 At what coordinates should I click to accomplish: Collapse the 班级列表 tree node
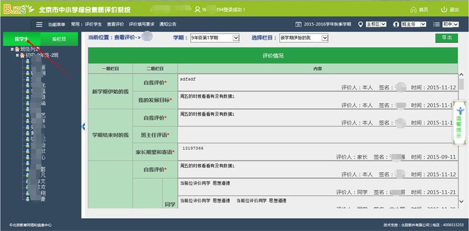12,49
